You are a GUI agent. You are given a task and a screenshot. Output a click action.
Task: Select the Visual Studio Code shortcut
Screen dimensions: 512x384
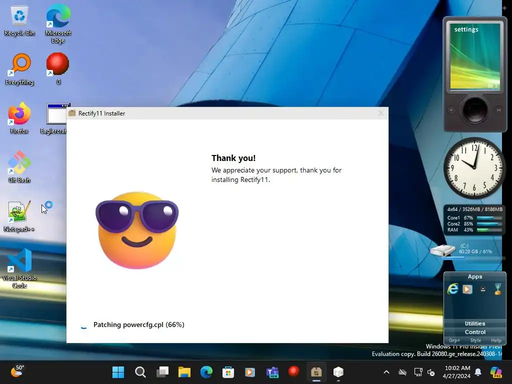(x=19, y=268)
